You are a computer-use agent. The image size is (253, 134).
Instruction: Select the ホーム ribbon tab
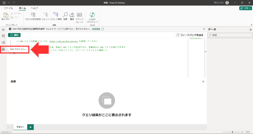[22, 8]
